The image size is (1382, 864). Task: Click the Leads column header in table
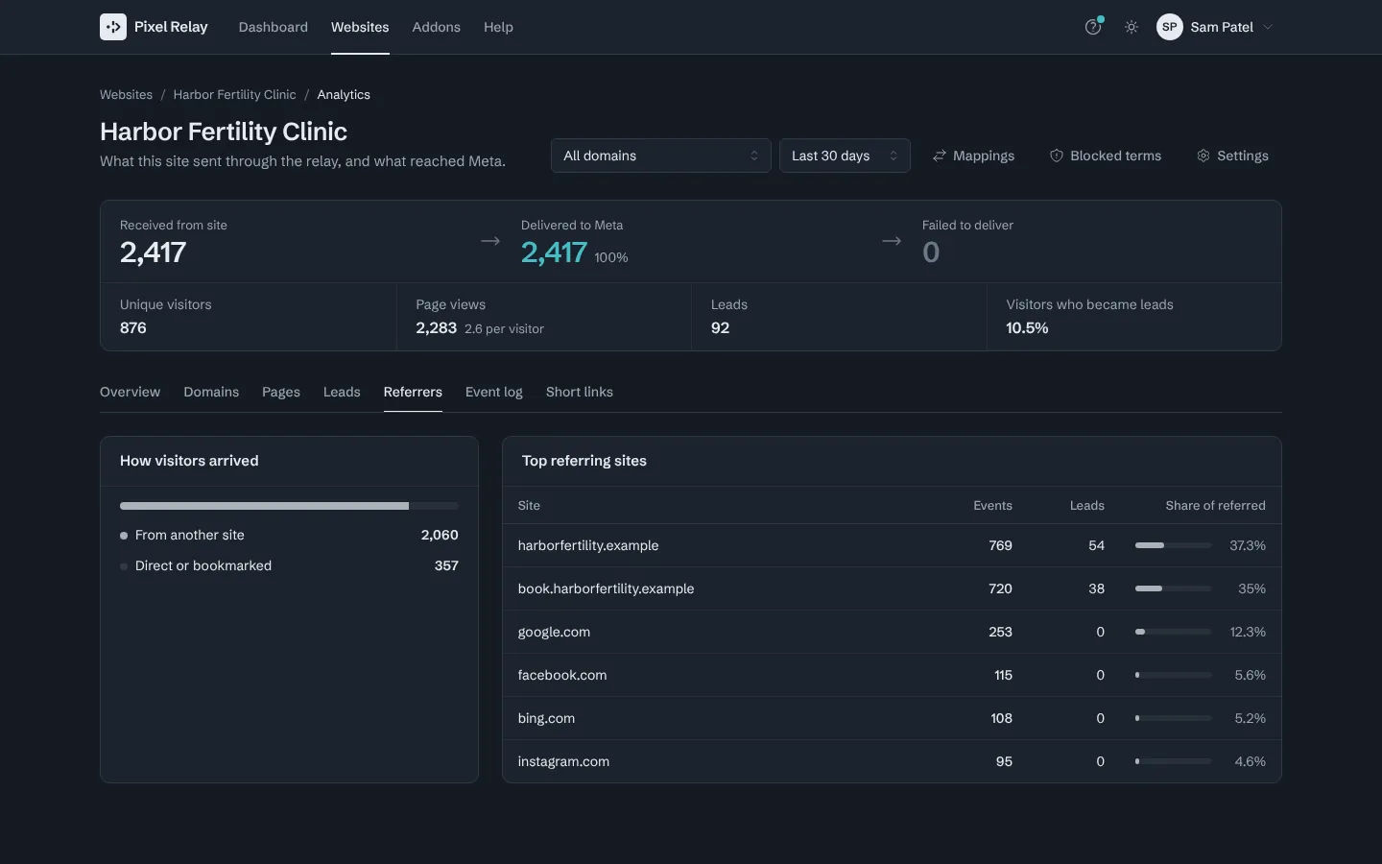[1087, 505]
